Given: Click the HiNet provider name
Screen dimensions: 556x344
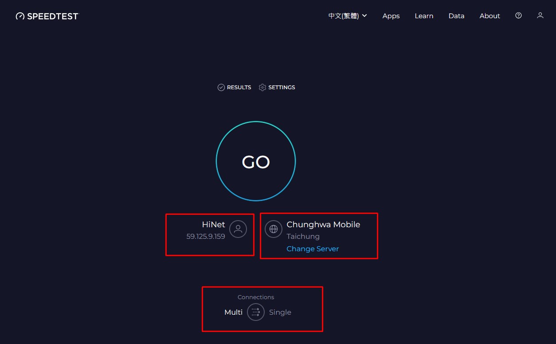Looking at the screenshot, I should click(213, 225).
